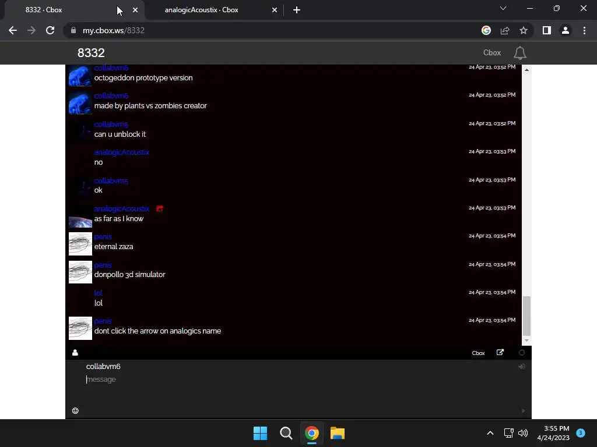
Task: Open clock showing 3:55 PM
Action: [x=553, y=433]
